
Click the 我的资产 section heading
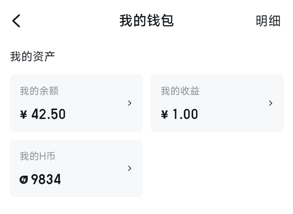click(x=33, y=56)
